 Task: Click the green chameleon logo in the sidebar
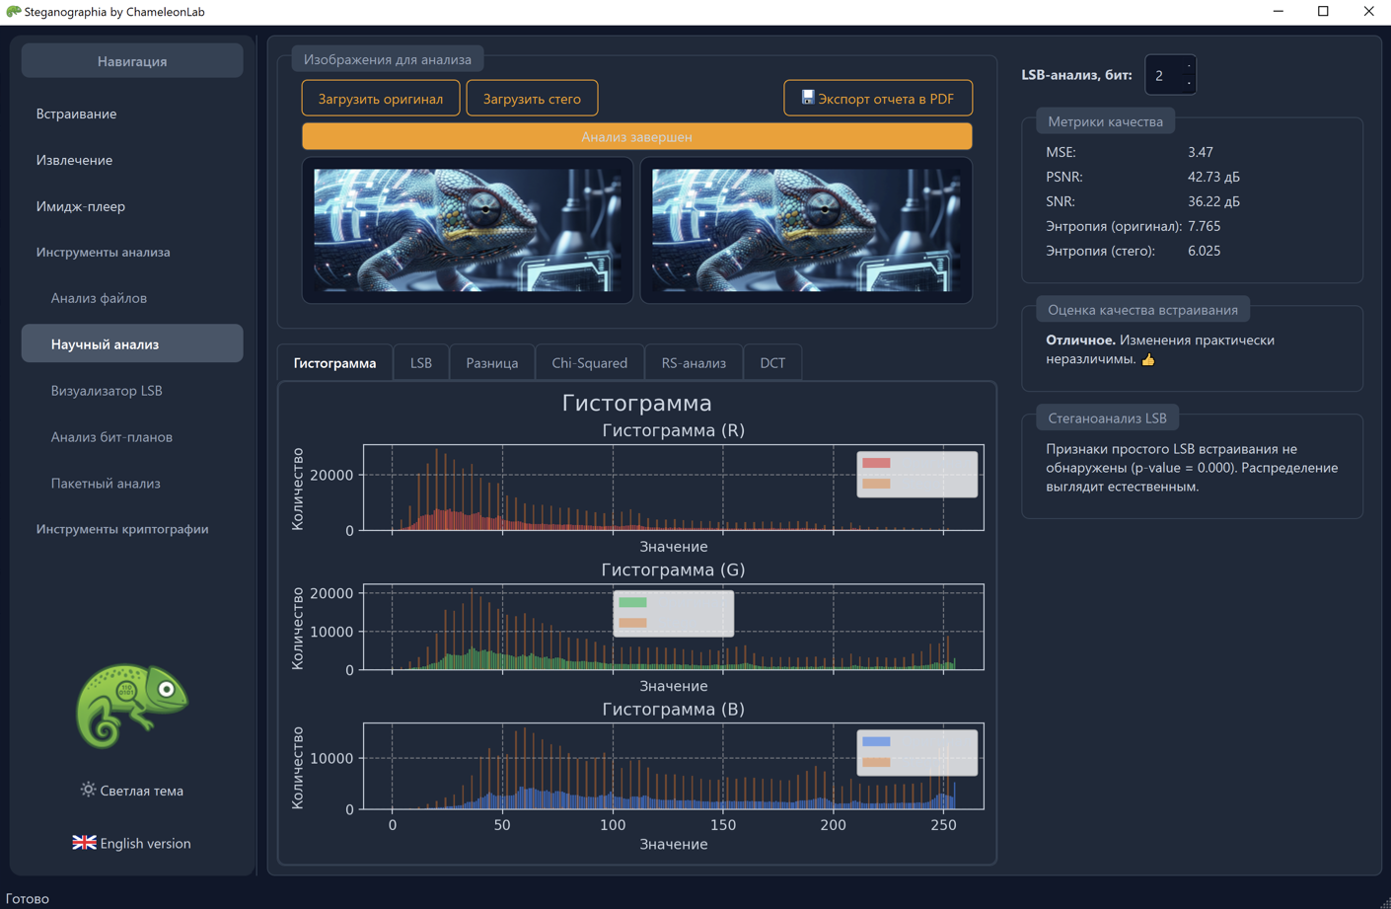[x=131, y=705]
